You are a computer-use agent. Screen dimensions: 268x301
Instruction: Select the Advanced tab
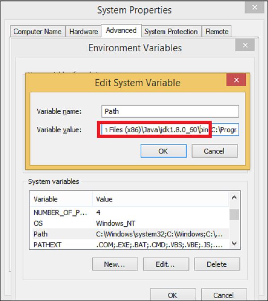coord(121,30)
